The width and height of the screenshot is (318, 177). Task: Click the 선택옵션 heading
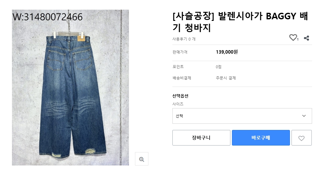click(x=180, y=96)
